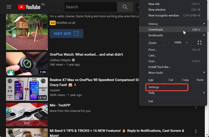Decrease zoom with the minus button

point(169,43)
